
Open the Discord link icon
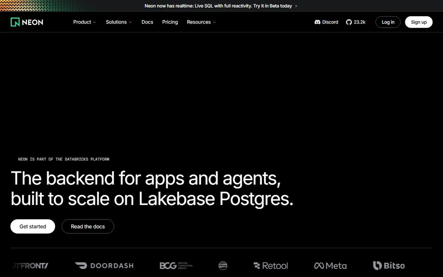(x=317, y=22)
